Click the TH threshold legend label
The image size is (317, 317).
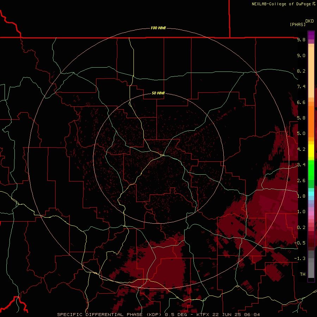click(303, 274)
